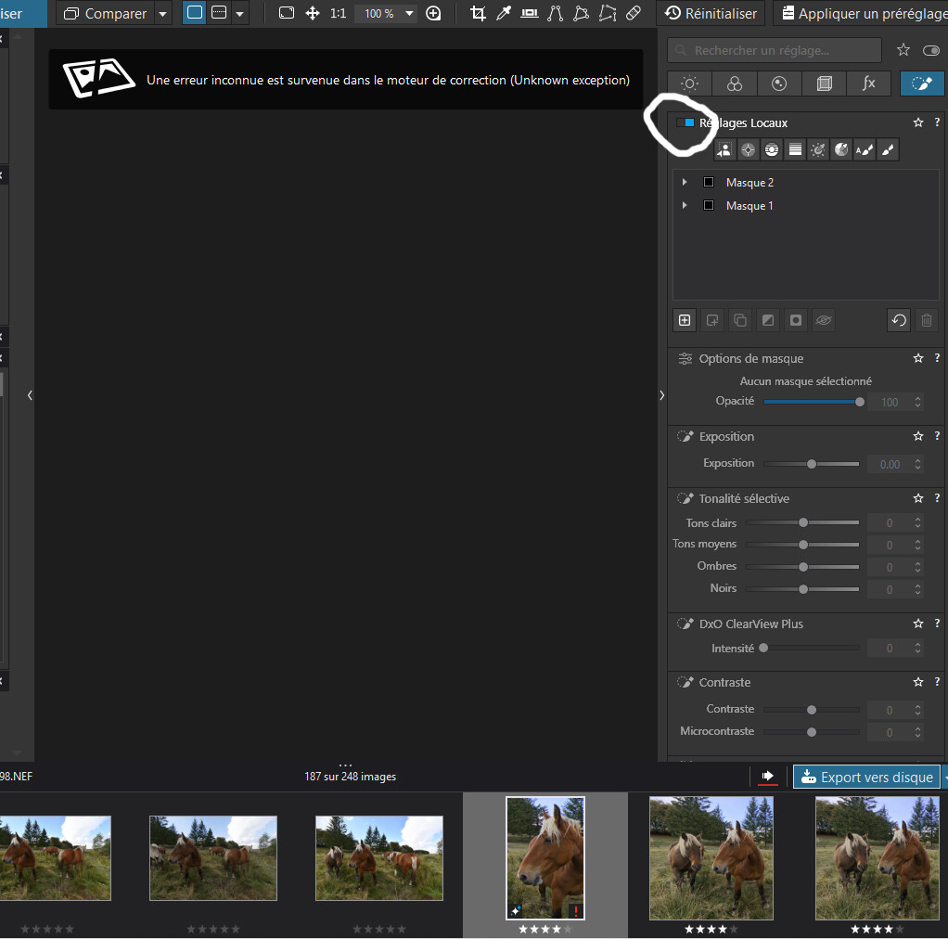Expand the Masque 1 tree item
Viewport: 948px width, 939px height.
click(685, 205)
